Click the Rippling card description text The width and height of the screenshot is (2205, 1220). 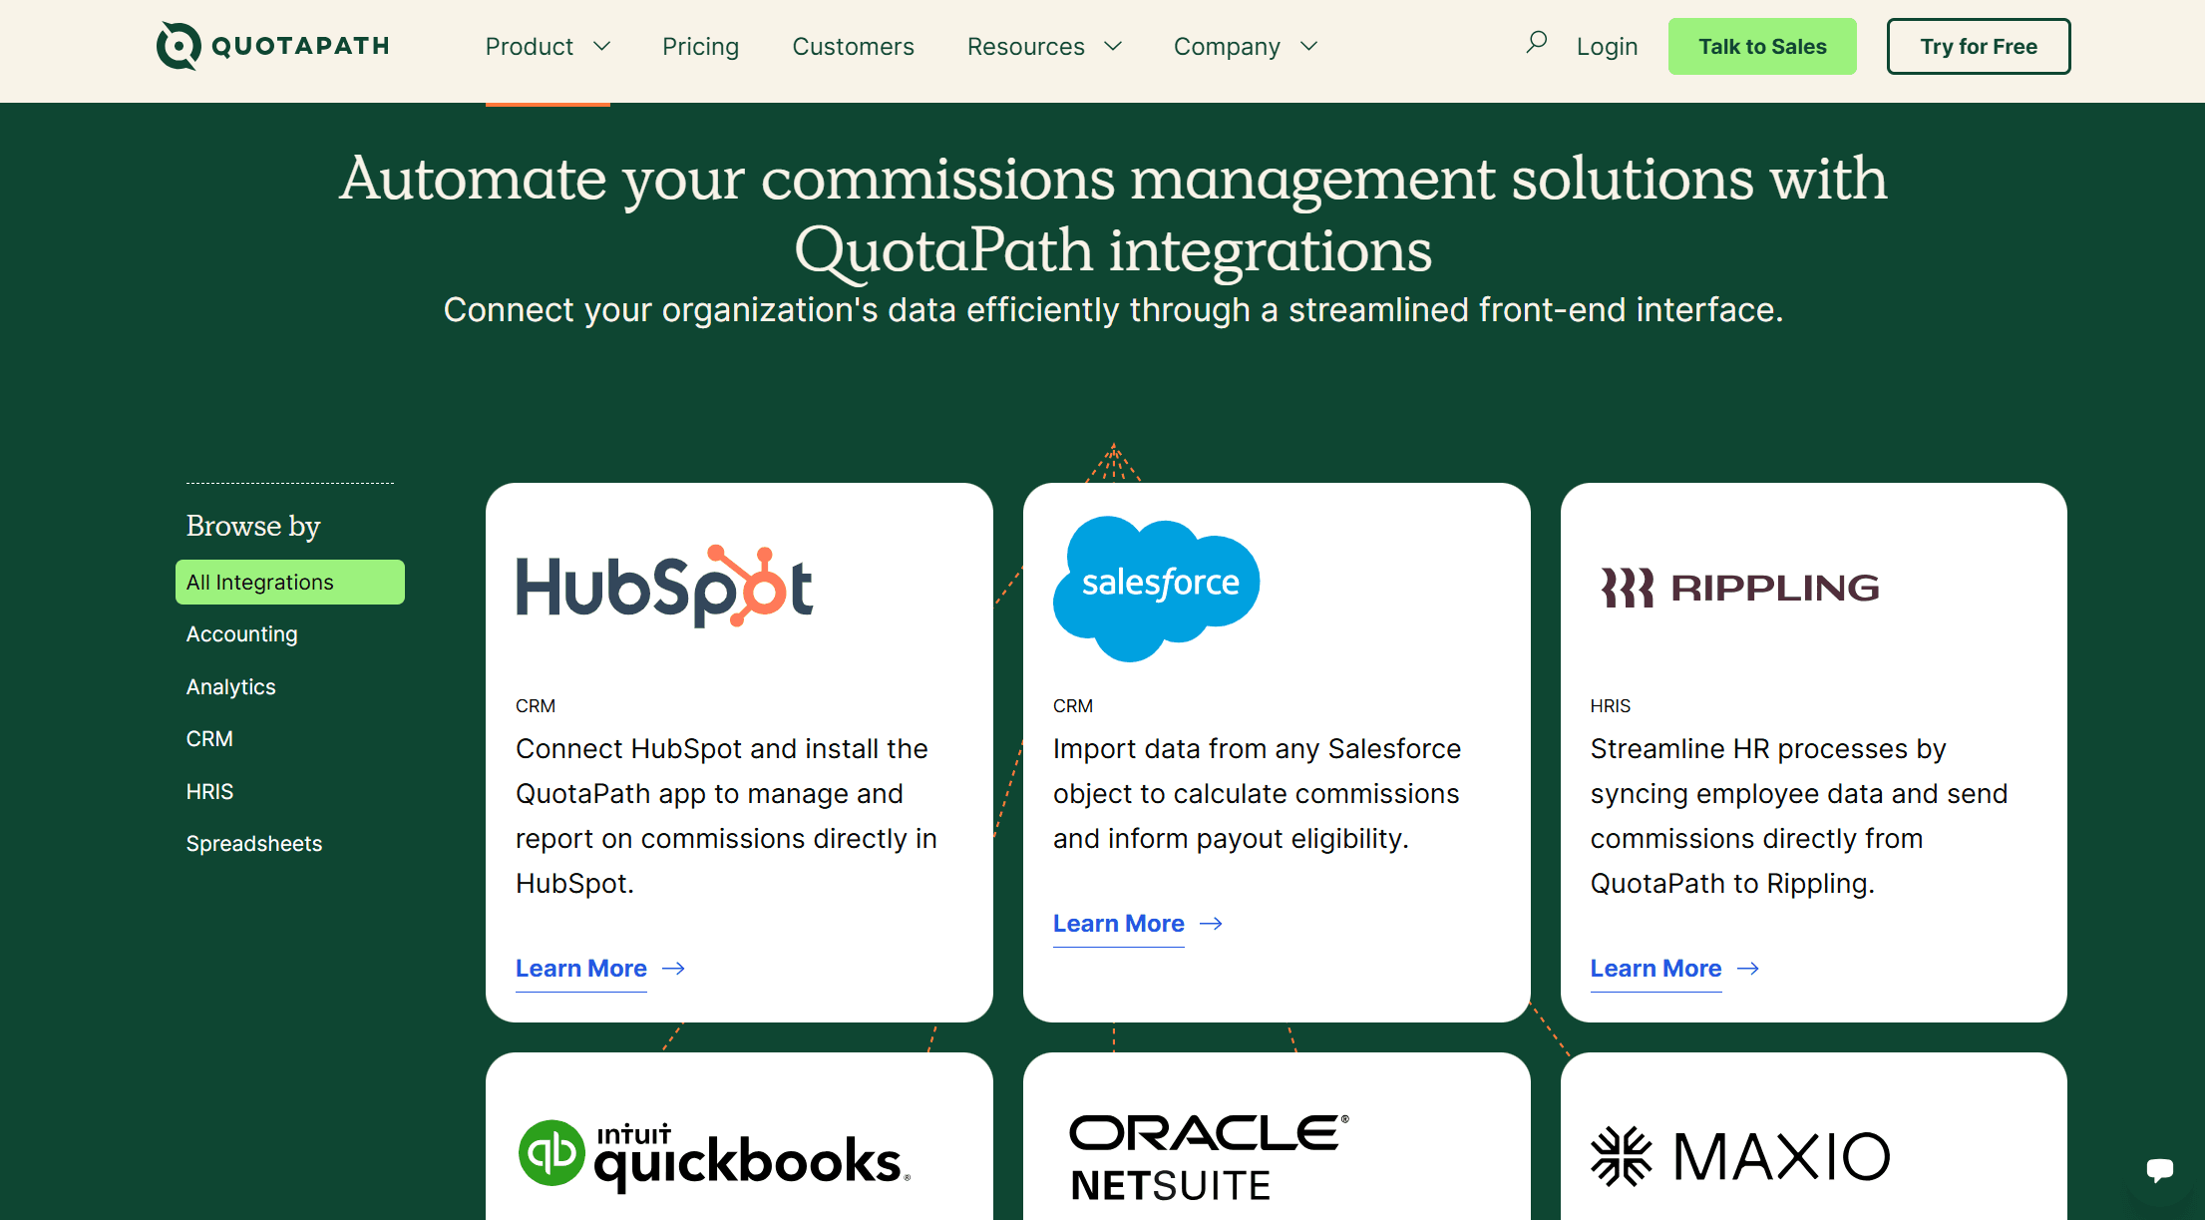tap(1799, 816)
